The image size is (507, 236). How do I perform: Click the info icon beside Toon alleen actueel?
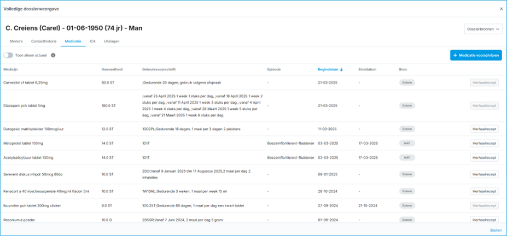pos(53,55)
